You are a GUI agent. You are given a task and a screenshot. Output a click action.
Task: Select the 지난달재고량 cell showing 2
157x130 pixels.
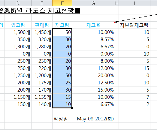click(134, 104)
